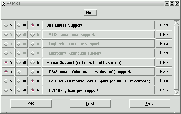Click scrollbar up arrow
The width and height of the screenshot is (181, 114).
[176, 23]
